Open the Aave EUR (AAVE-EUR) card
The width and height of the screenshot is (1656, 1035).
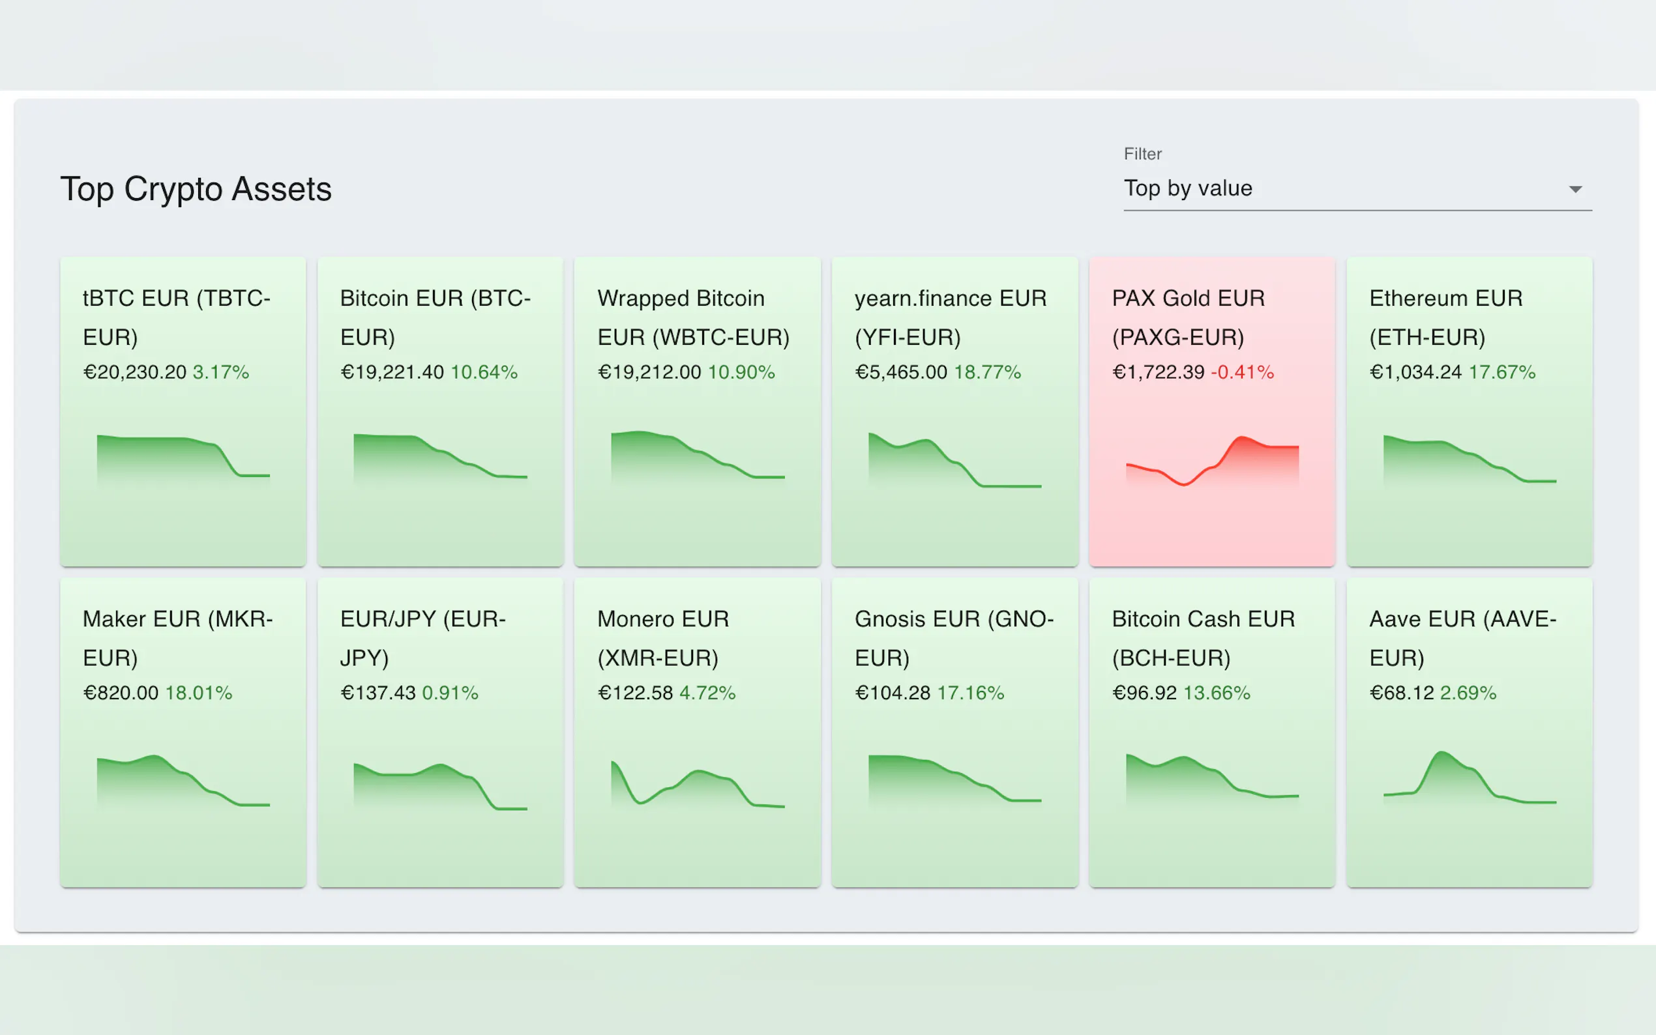coord(1469,732)
